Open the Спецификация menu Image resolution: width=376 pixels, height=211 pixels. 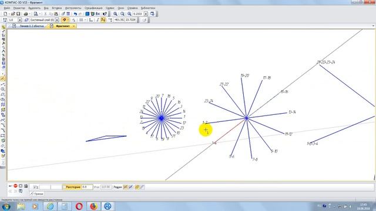pyautogui.click(x=93, y=8)
